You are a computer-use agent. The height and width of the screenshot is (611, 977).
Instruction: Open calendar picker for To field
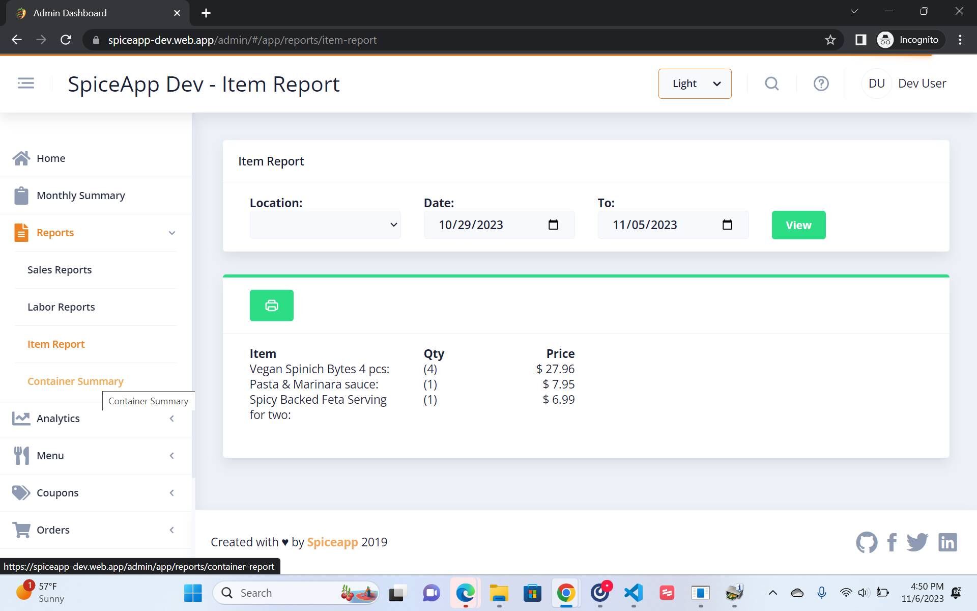727,225
